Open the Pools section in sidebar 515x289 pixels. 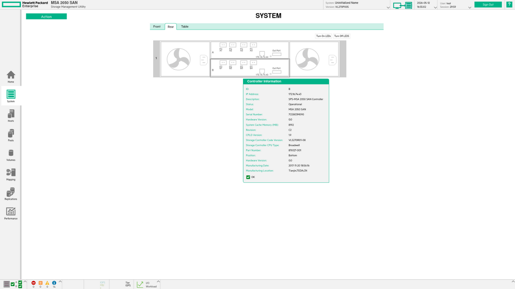pyautogui.click(x=11, y=135)
